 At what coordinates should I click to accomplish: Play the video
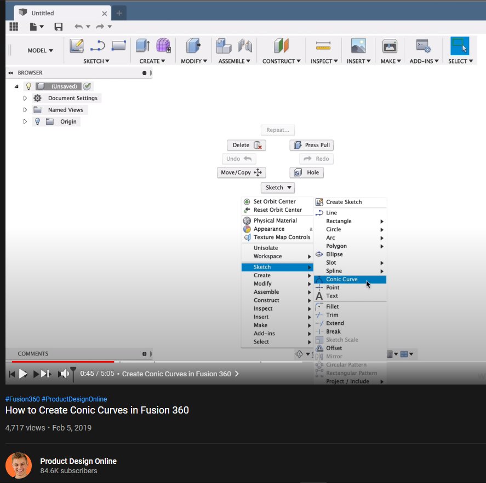(x=23, y=374)
